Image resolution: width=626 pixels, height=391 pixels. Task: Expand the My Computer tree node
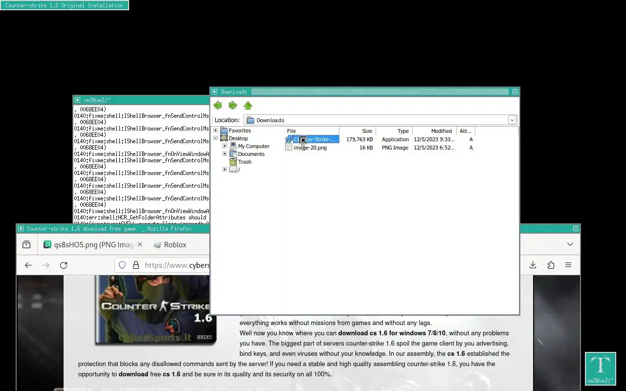click(x=224, y=146)
